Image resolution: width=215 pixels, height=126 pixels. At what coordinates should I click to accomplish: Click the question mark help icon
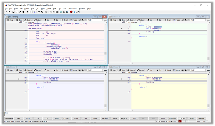(x=39, y=12)
